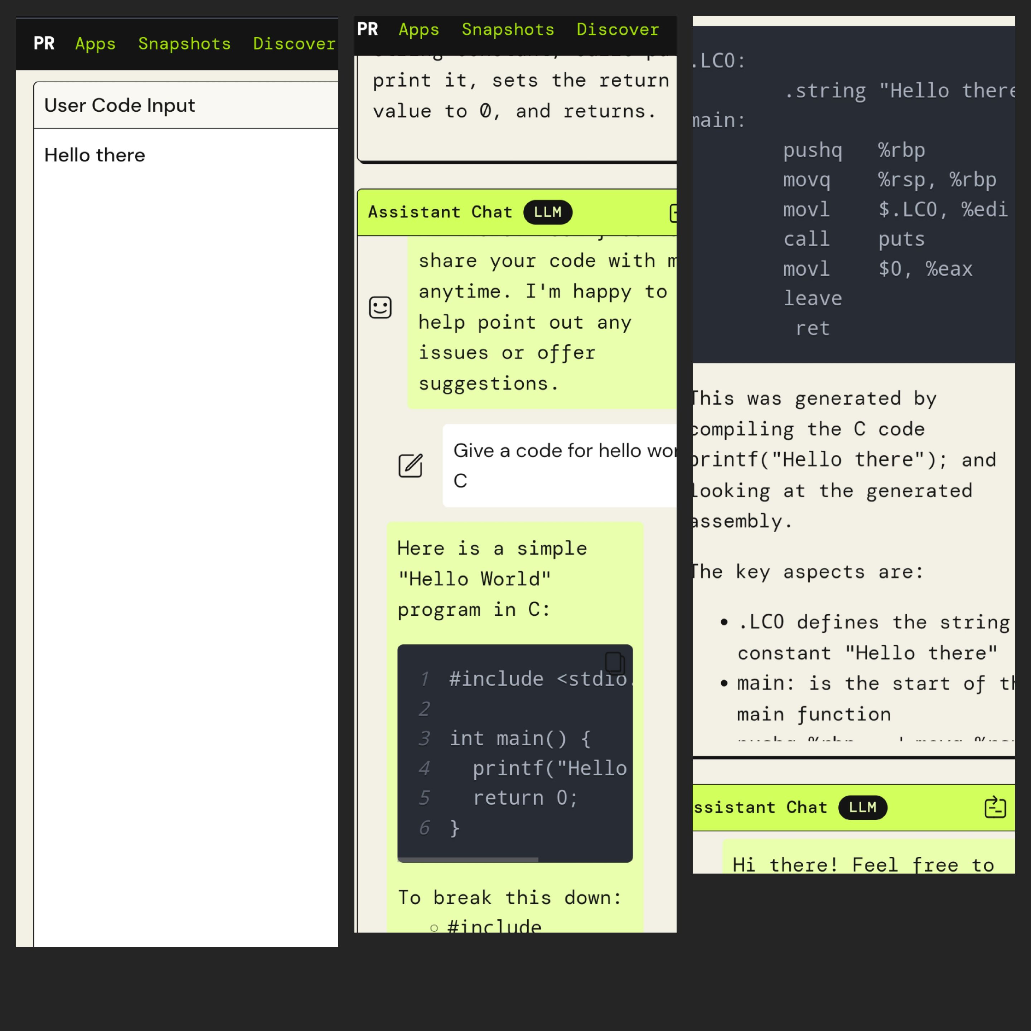Click into the code input containing Hello there

click(186, 373)
